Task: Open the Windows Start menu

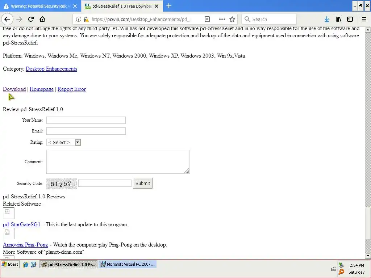Action: [10, 264]
